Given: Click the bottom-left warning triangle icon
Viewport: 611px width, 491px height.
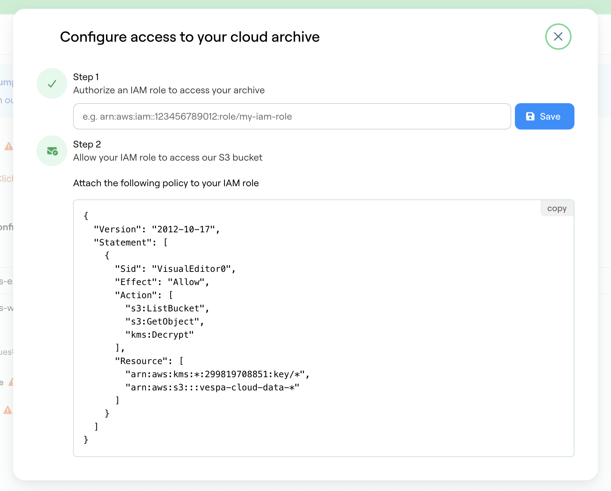Looking at the screenshot, I should click(7, 410).
